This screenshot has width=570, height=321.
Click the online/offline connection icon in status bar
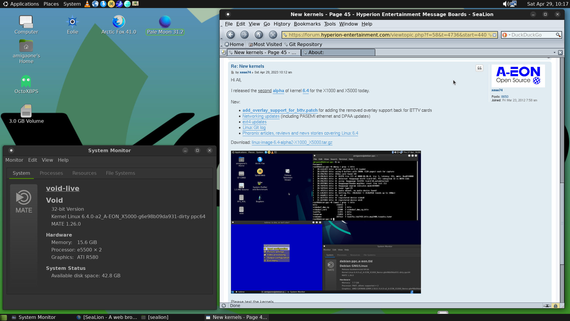tap(547, 306)
